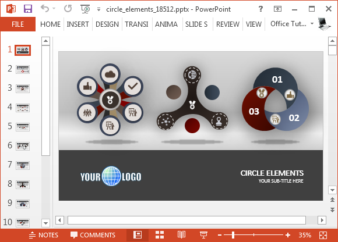This screenshot has width=338, height=242.
Task: Fit slide to current window
Action: (x=323, y=235)
